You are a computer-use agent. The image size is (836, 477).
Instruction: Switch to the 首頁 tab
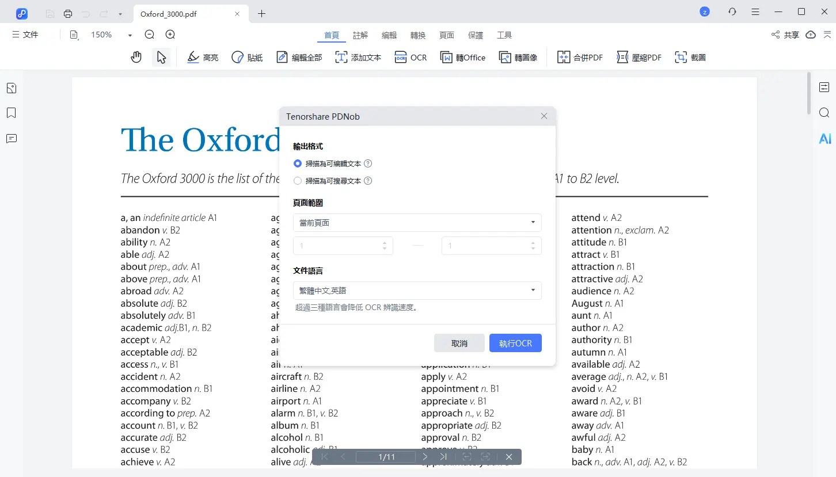click(x=332, y=35)
